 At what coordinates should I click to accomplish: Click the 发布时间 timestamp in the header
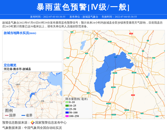pyautogui.click(x=48, y=17)
